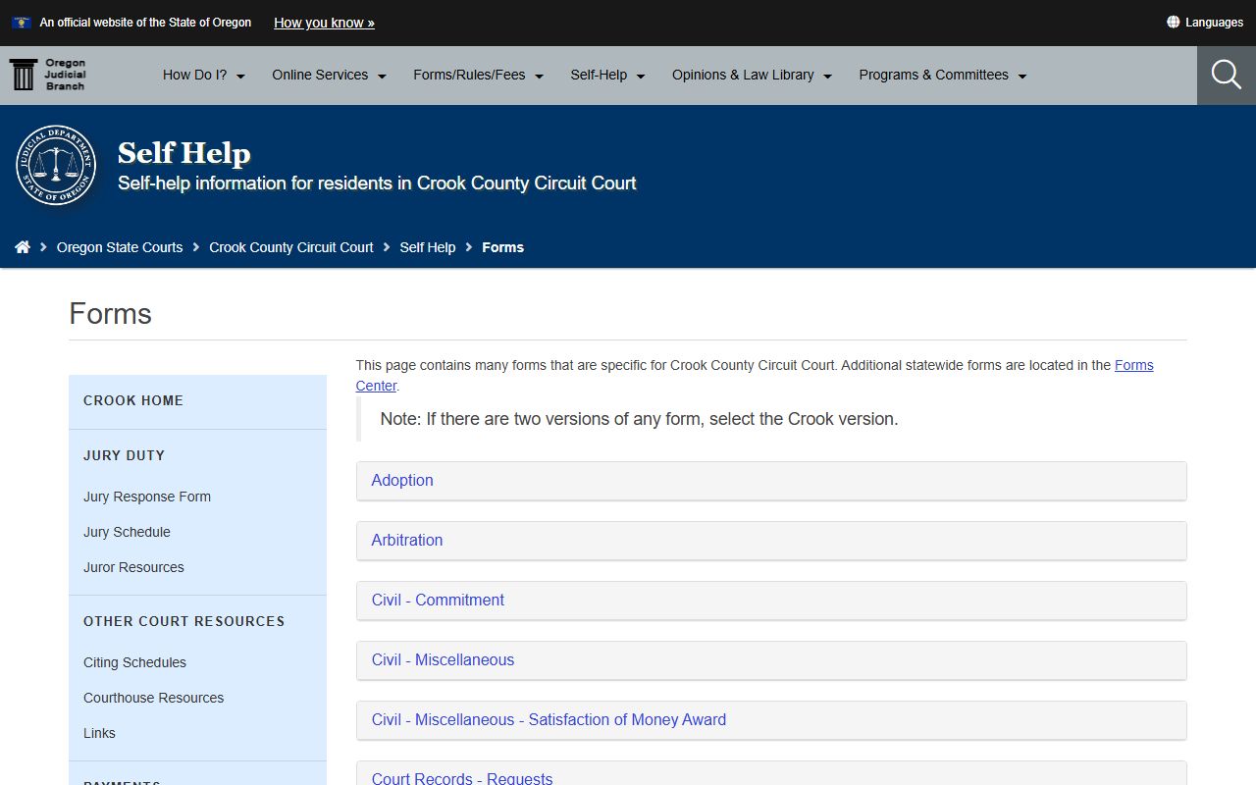1256x785 pixels.
Task: Expand the Adoption forms section
Action: (x=771, y=481)
